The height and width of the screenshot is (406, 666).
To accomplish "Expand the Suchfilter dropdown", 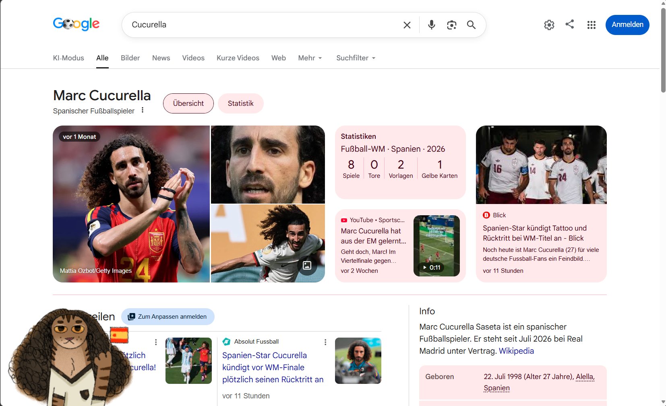I will 356,58.
